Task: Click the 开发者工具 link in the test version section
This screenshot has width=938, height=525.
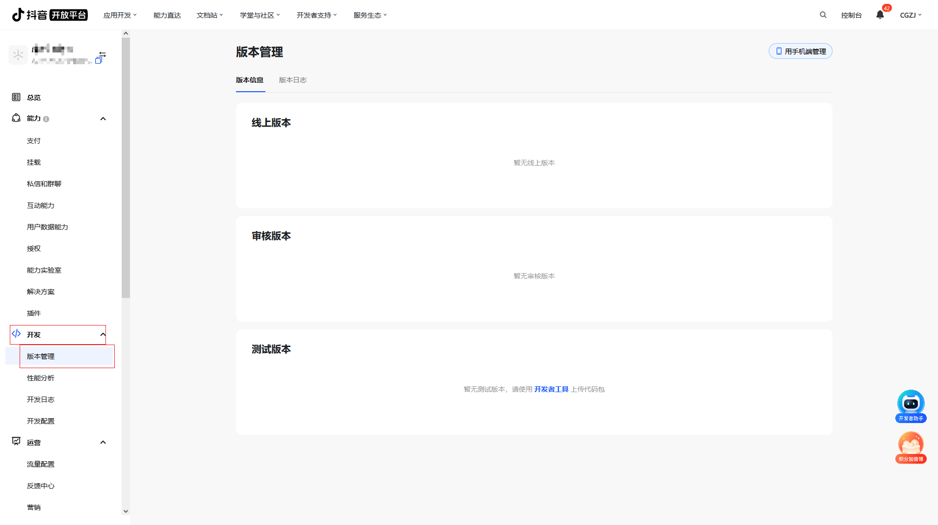Action: (x=551, y=389)
